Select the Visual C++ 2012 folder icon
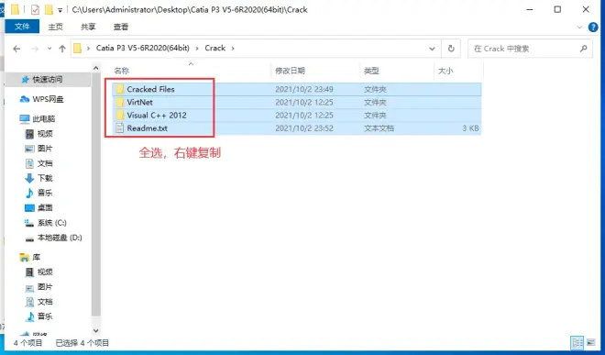This screenshot has height=355, width=605. click(x=120, y=115)
